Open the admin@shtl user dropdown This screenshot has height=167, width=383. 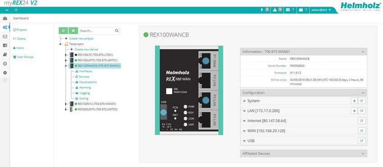(x=321, y=10)
